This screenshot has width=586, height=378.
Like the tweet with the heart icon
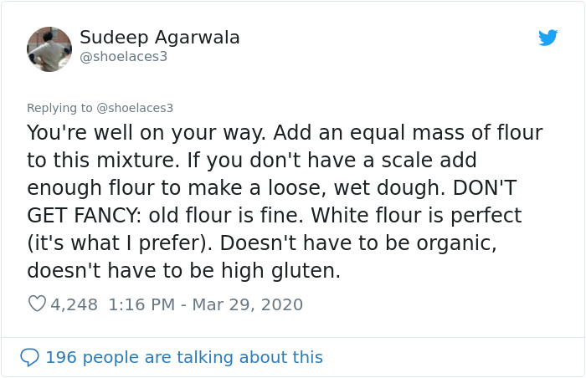click(x=37, y=304)
